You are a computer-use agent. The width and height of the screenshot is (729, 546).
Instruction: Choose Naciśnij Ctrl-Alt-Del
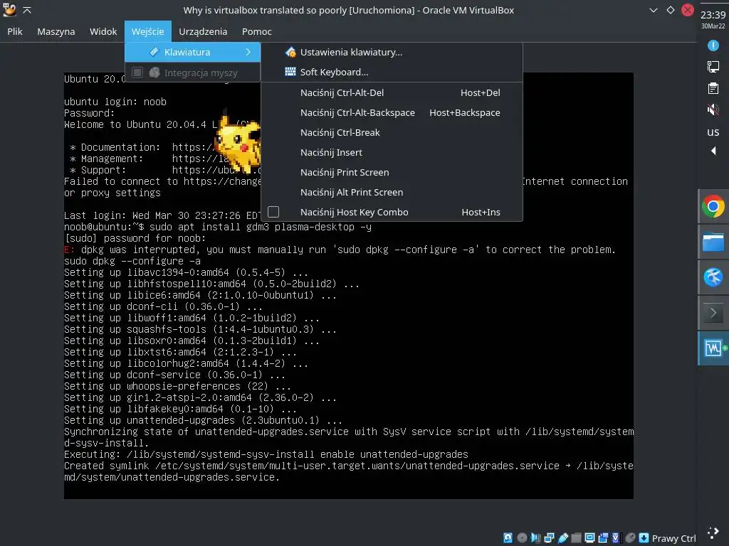pos(392,93)
